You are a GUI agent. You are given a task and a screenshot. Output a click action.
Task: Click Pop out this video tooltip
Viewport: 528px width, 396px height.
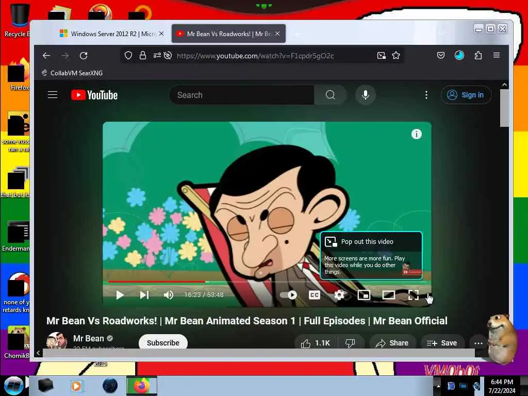click(x=371, y=256)
